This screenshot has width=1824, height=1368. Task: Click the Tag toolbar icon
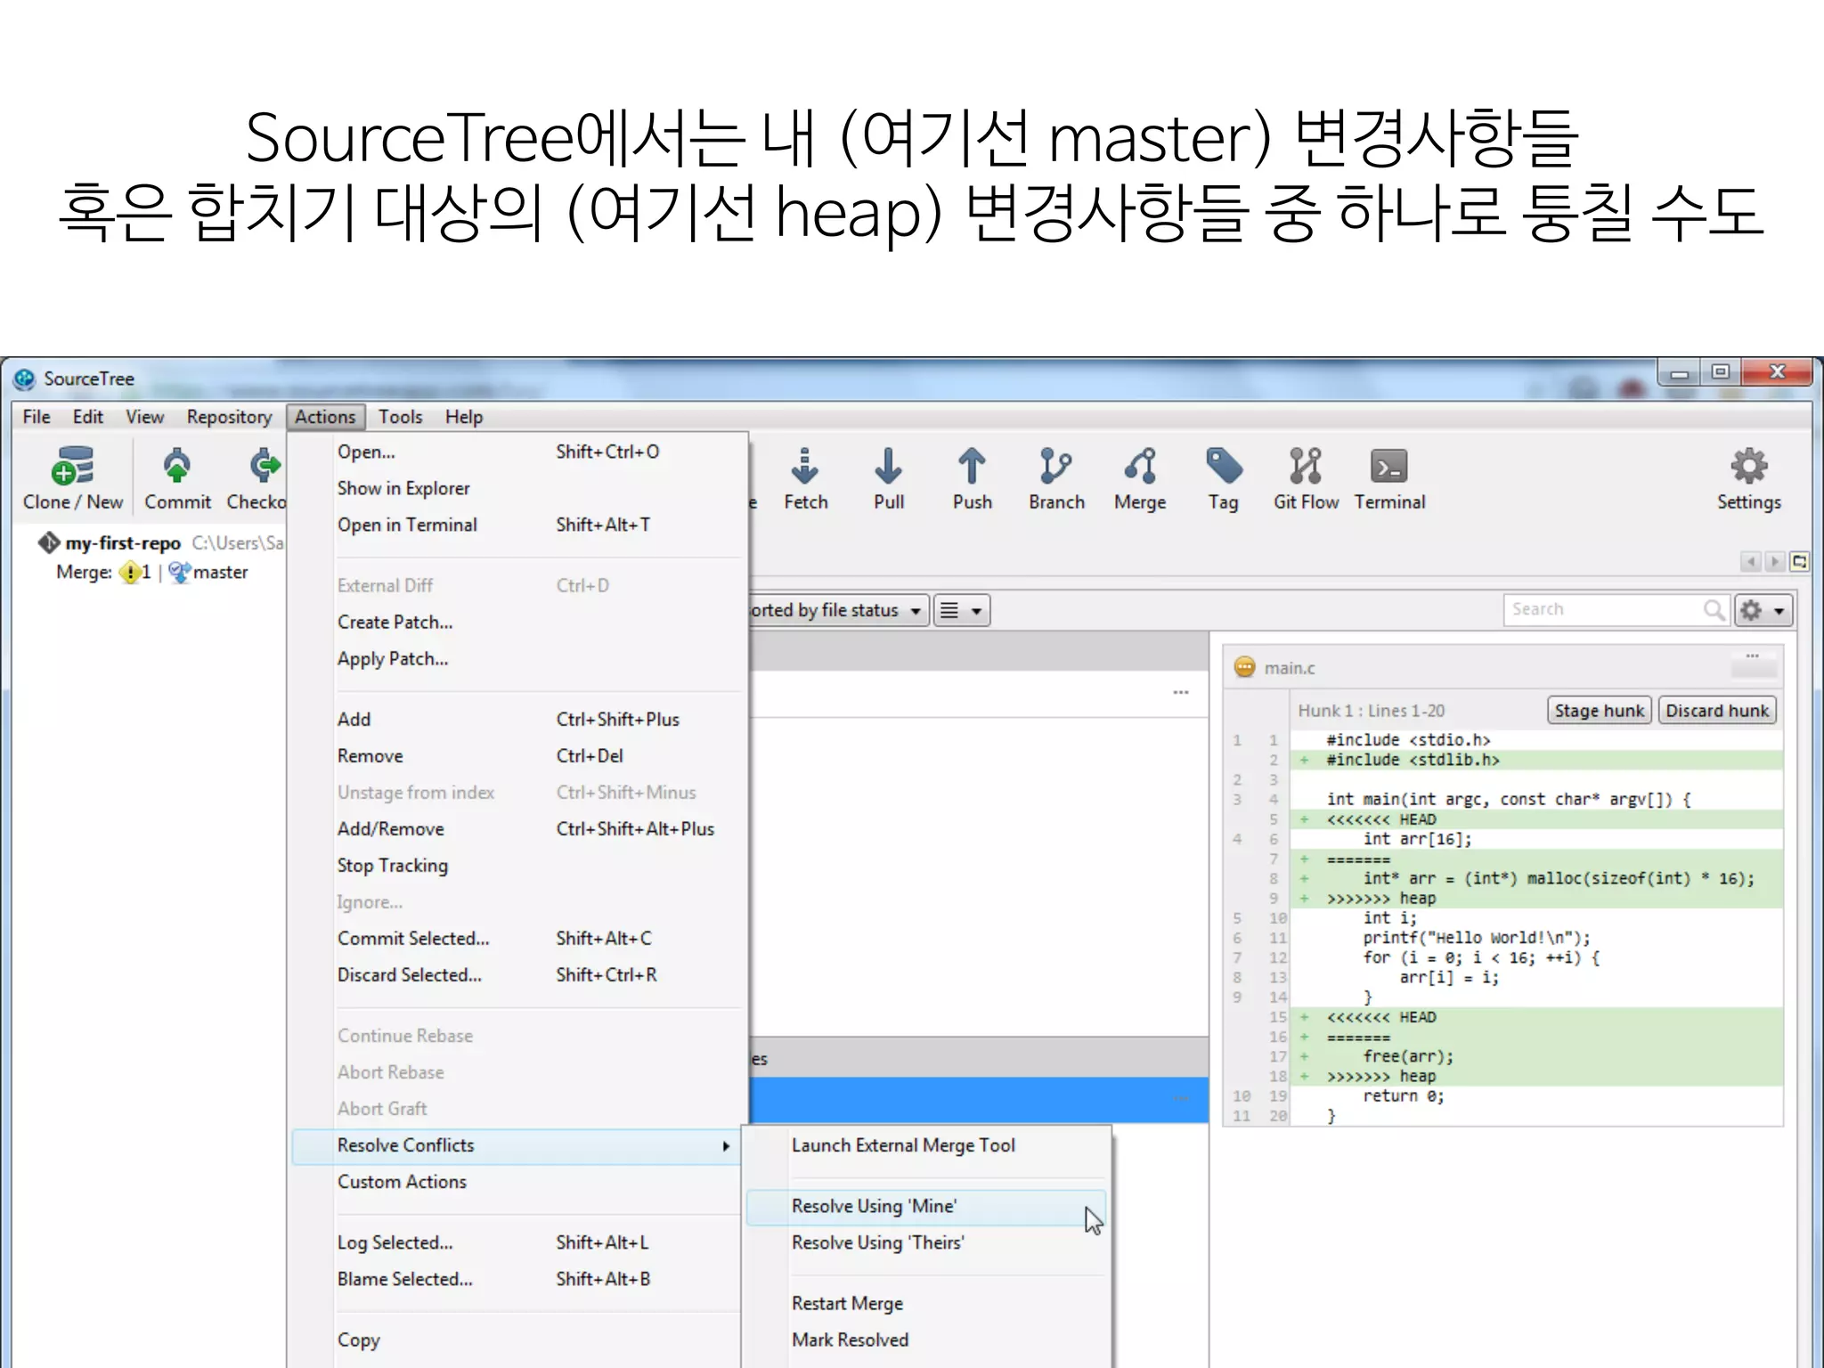pyautogui.click(x=1224, y=466)
